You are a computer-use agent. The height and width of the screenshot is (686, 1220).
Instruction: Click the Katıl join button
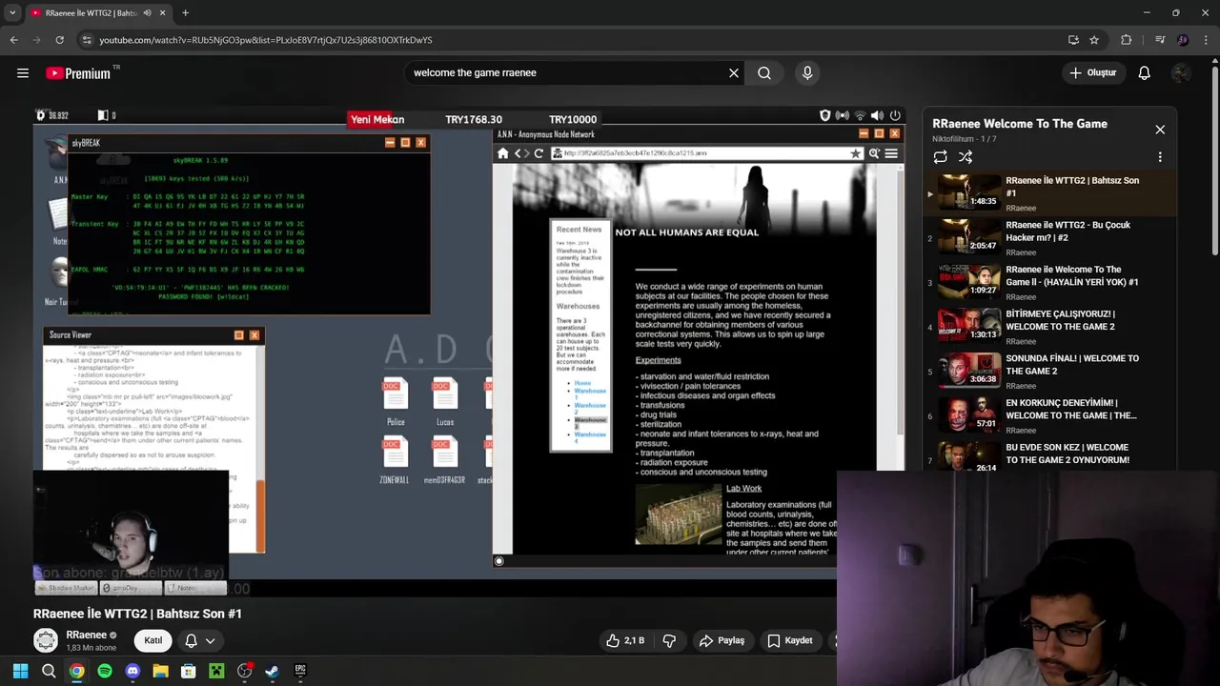(153, 640)
